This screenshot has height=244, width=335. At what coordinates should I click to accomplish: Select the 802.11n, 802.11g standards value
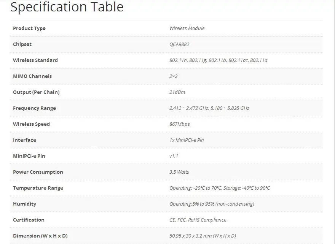pos(219,60)
